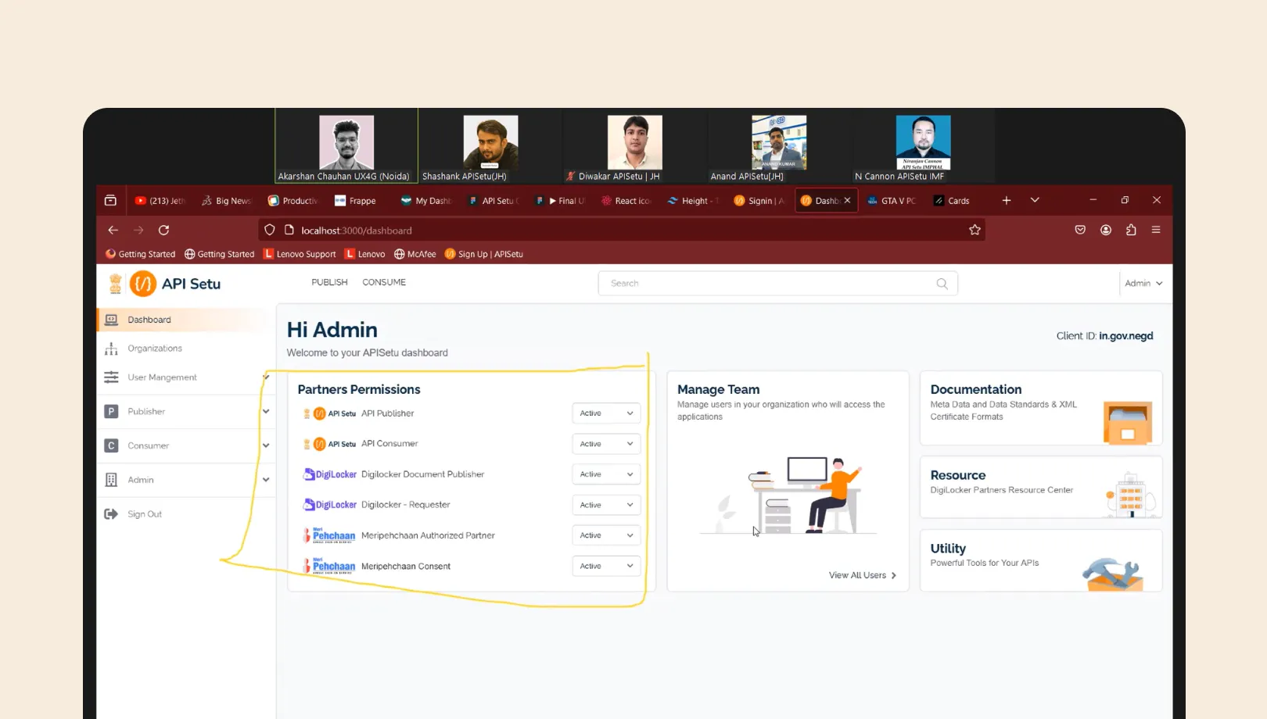The image size is (1267, 719).
Task: Click the Firefox View icon left of tabs
Action: point(110,201)
